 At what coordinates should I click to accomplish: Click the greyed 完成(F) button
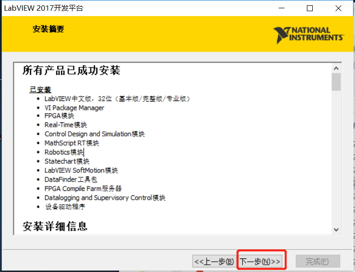[318, 261]
